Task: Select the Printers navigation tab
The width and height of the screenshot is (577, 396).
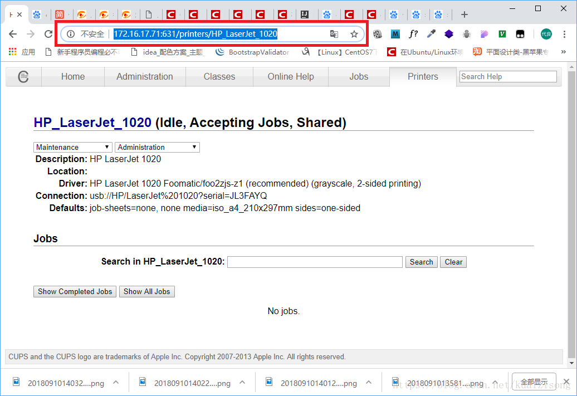Action: 423,76
